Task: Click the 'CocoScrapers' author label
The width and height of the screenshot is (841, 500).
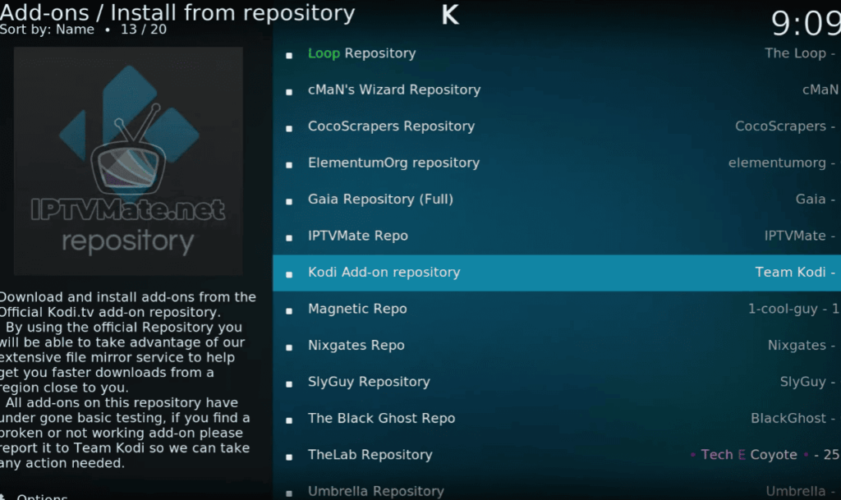Action: coord(780,126)
